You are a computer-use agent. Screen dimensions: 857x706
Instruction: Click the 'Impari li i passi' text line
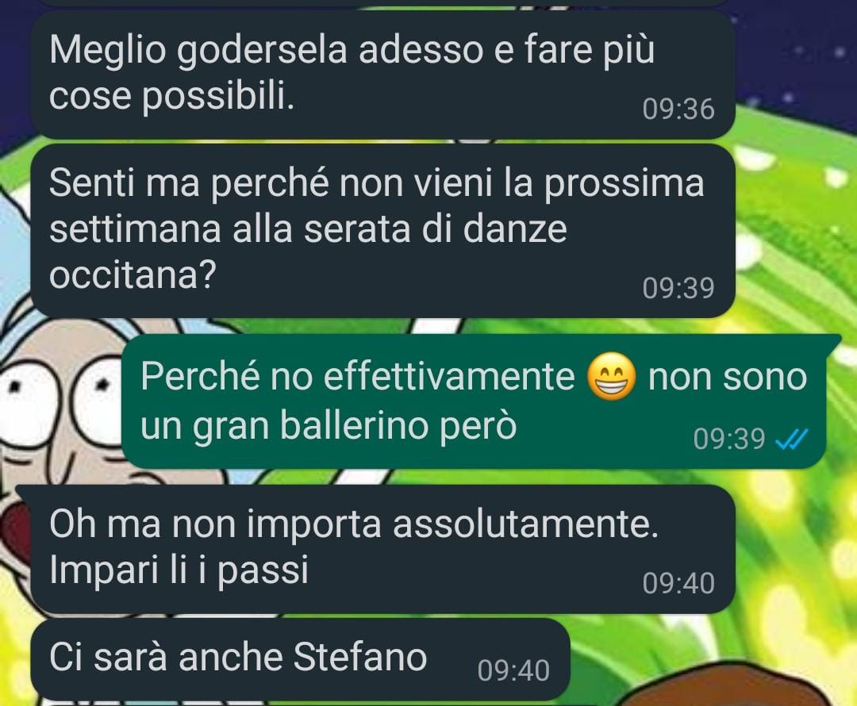coord(179,570)
